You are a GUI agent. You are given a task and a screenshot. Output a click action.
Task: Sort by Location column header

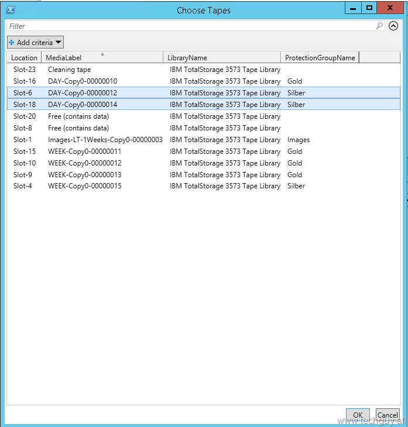24,58
